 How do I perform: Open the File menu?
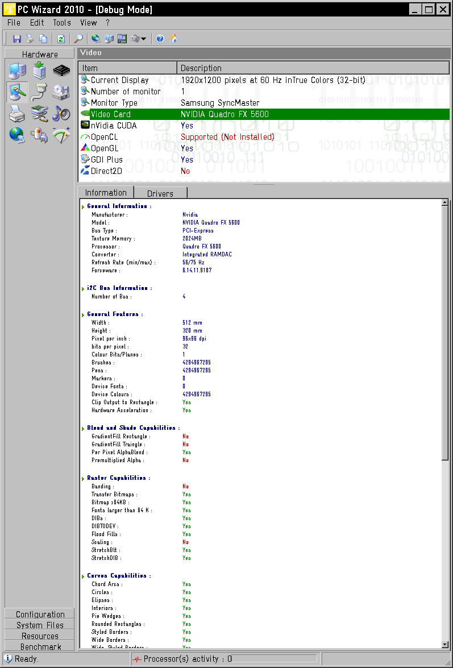point(14,23)
